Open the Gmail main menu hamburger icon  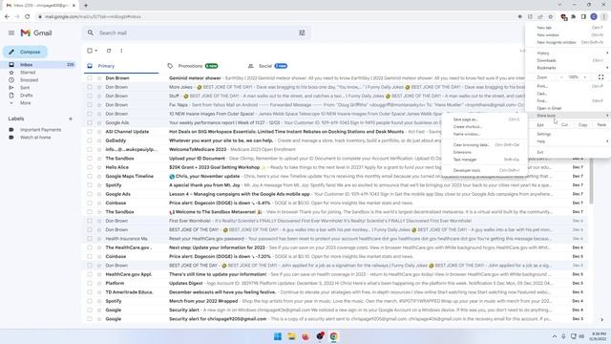11,32
